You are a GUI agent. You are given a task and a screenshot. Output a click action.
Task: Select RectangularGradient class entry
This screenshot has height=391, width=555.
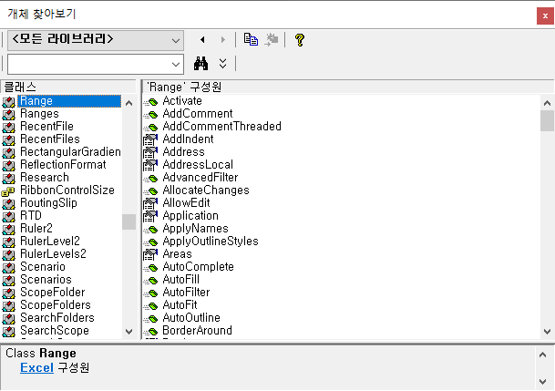coord(70,152)
